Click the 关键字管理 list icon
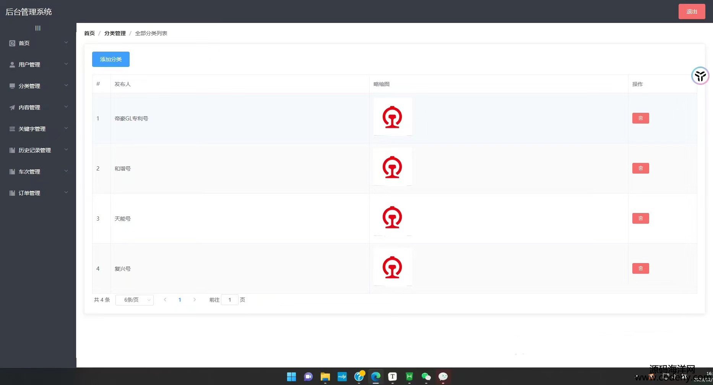 pyautogui.click(x=12, y=129)
